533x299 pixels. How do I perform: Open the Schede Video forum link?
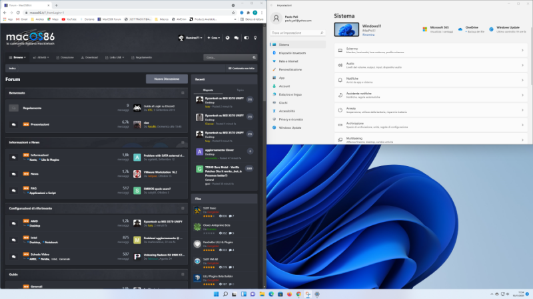[x=40, y=254]
